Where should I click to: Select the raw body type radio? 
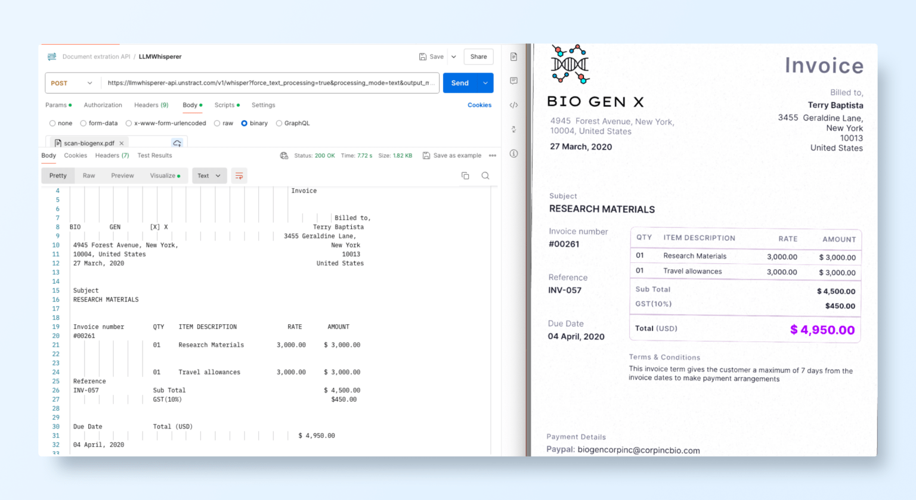click(x=217, y=123)
